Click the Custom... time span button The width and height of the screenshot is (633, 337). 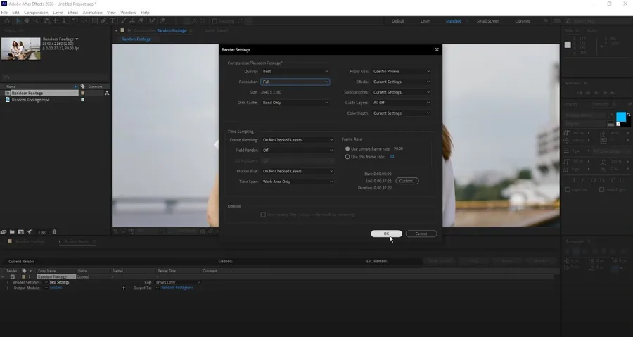point(407,182)
